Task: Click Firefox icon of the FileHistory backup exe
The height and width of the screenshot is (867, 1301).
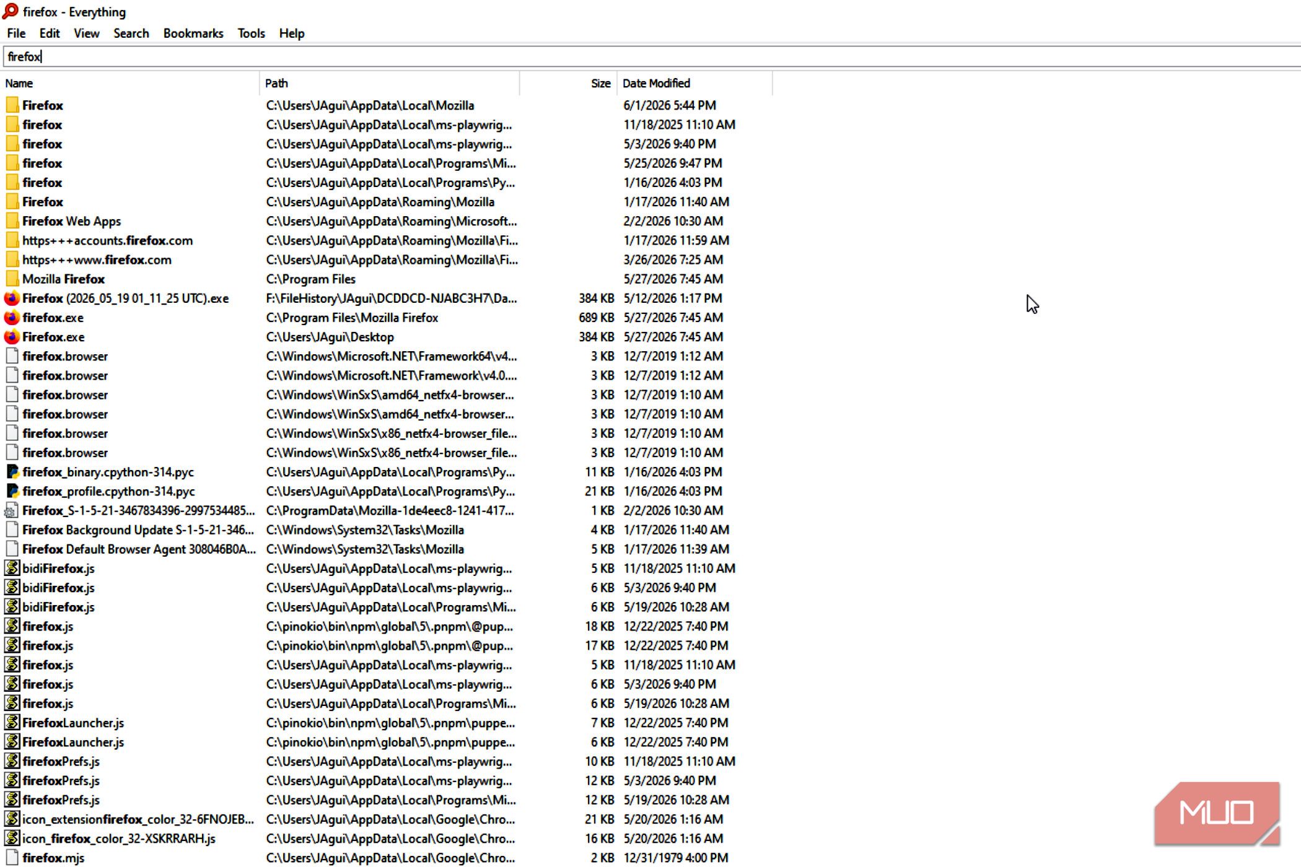Action: [x=12, y=298]
